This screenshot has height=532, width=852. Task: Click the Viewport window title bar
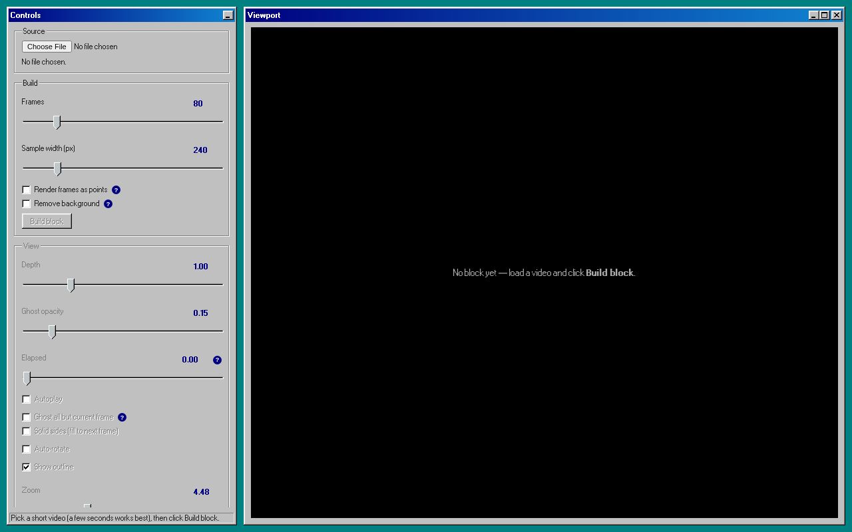click(544, 15)
